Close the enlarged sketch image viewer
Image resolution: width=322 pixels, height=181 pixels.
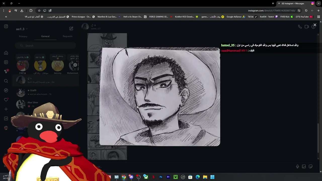pos(315,25)
